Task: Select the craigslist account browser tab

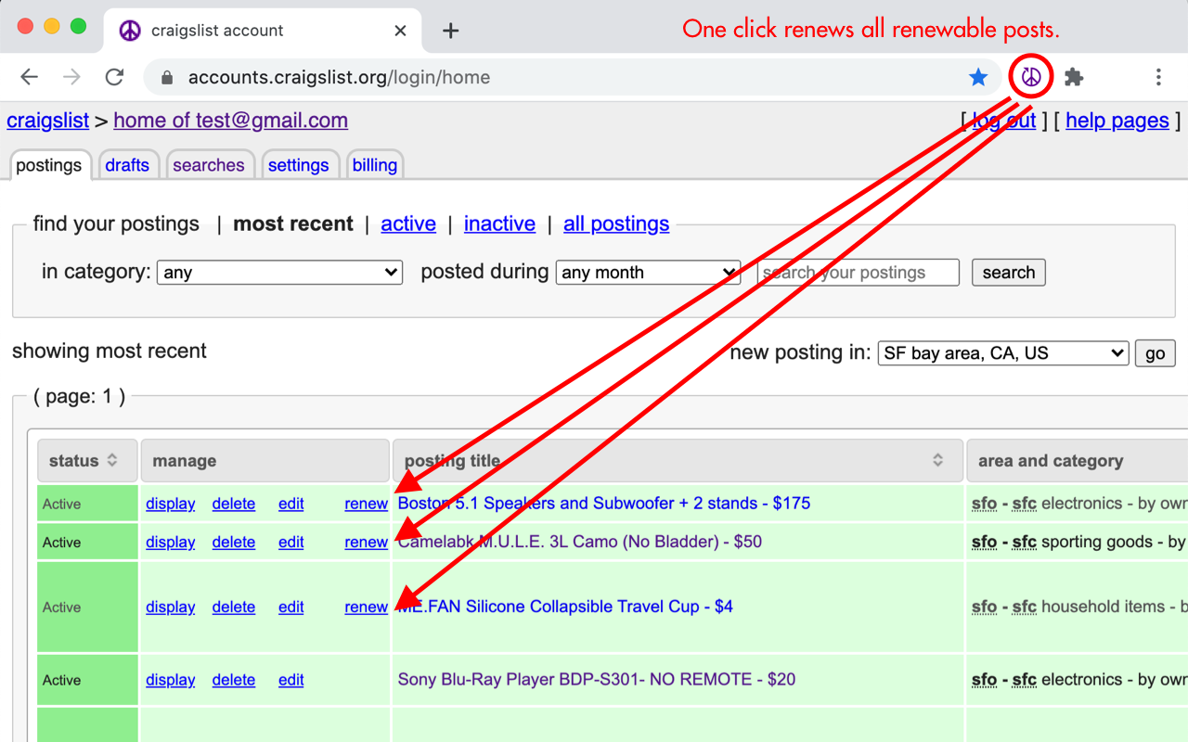Action: tap(263, 31)
